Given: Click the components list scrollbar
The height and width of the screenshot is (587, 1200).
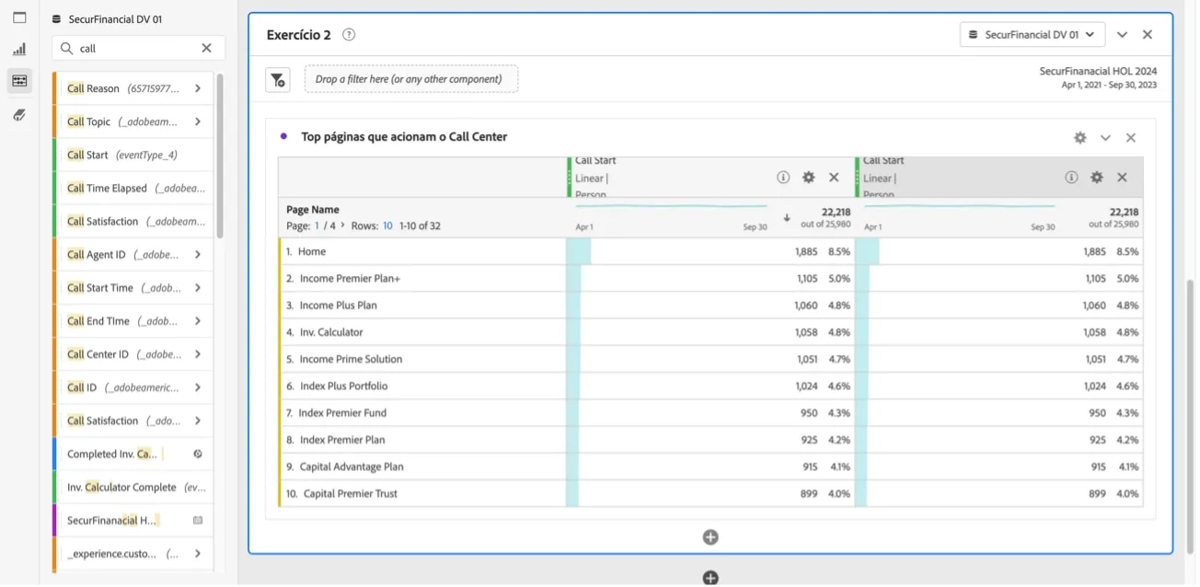Looking at the screenshot, I should (x=220, y=156).
